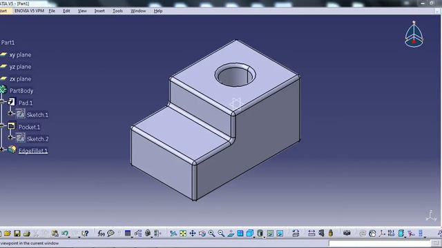Expand the Sketch.2 tree node
The width and height of the screenshot is (442, 248).
pyautogui.click(x=10, y=138)
